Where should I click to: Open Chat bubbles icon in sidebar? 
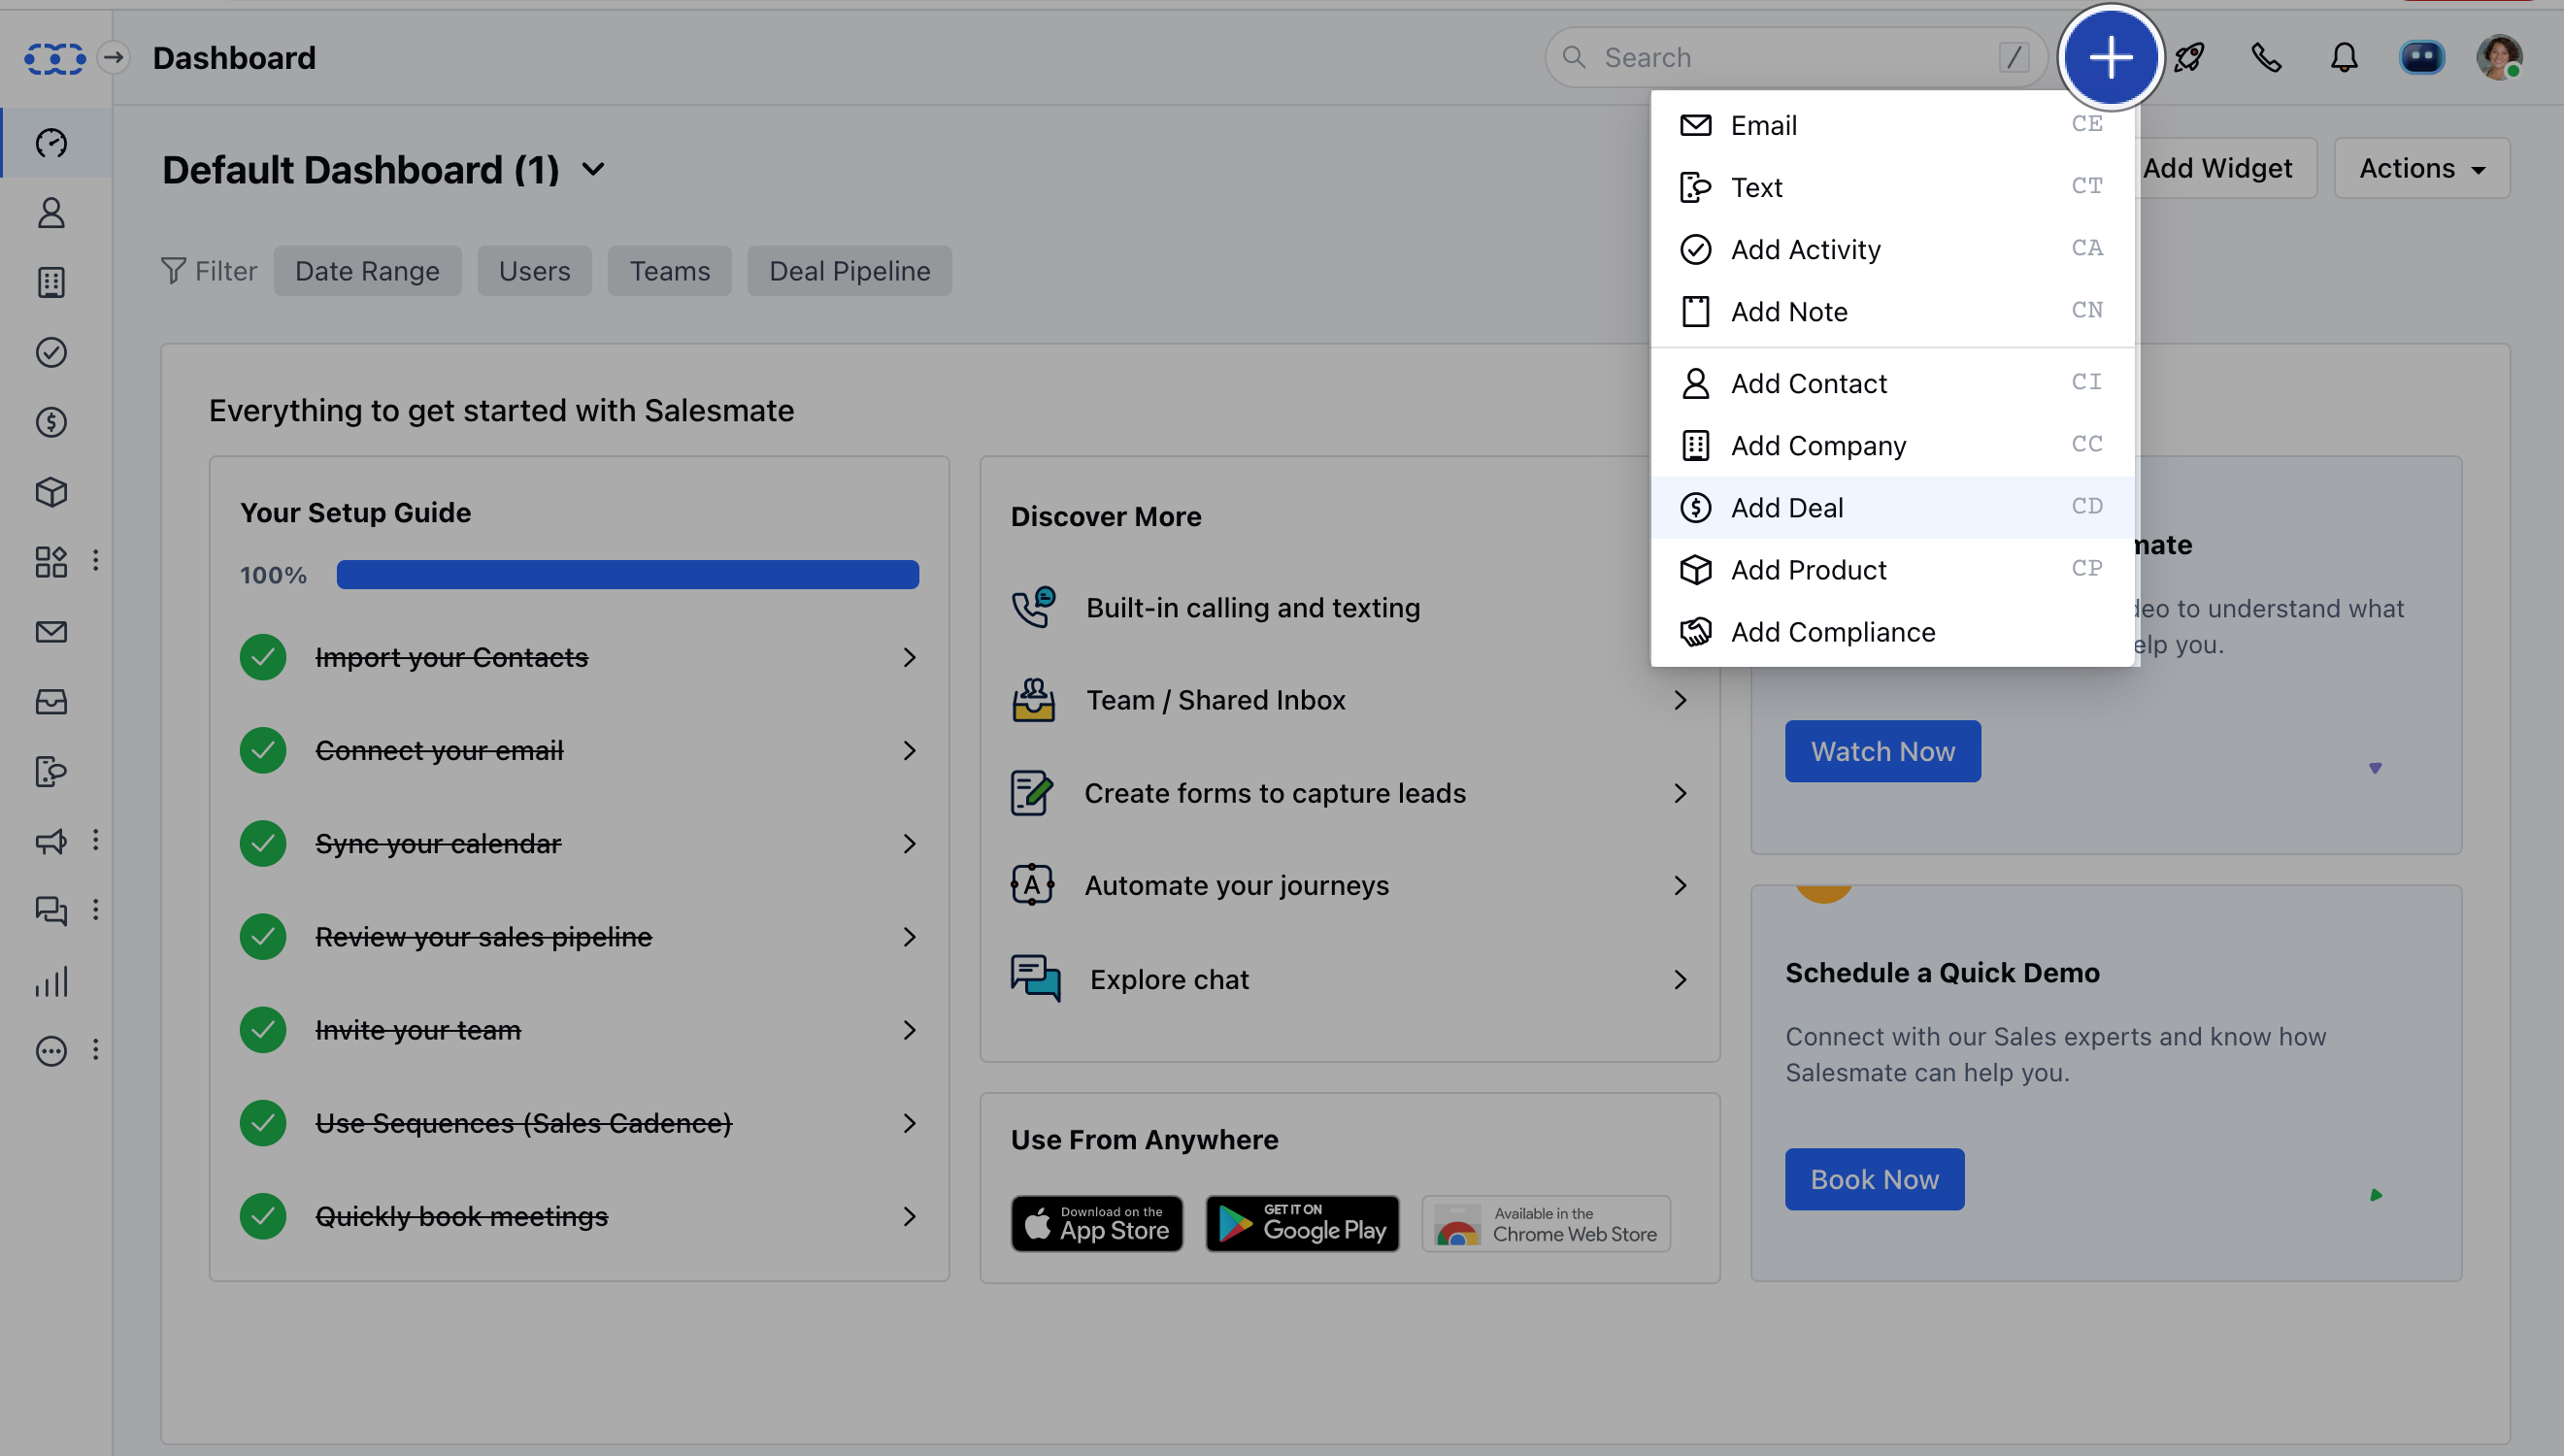point(52,910)
